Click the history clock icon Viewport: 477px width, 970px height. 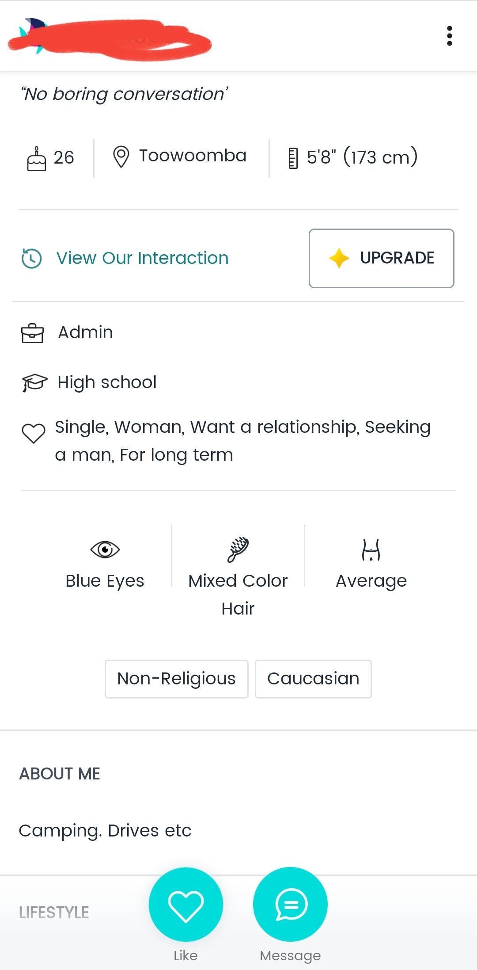32,258
